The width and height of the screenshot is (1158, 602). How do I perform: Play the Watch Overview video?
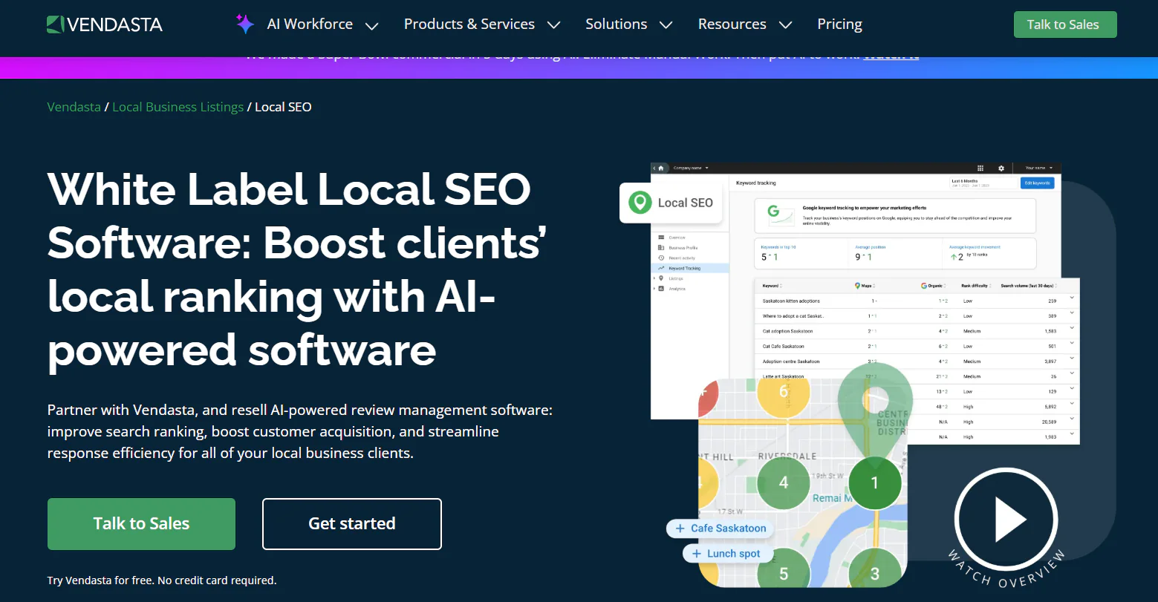point(1006,520)
